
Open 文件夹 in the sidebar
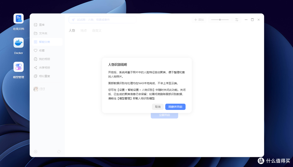point(47,33)
